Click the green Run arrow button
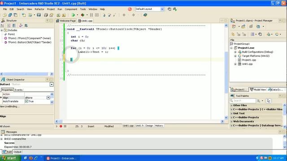The height and width of the screenshot is (161, 287). point(73,15)
